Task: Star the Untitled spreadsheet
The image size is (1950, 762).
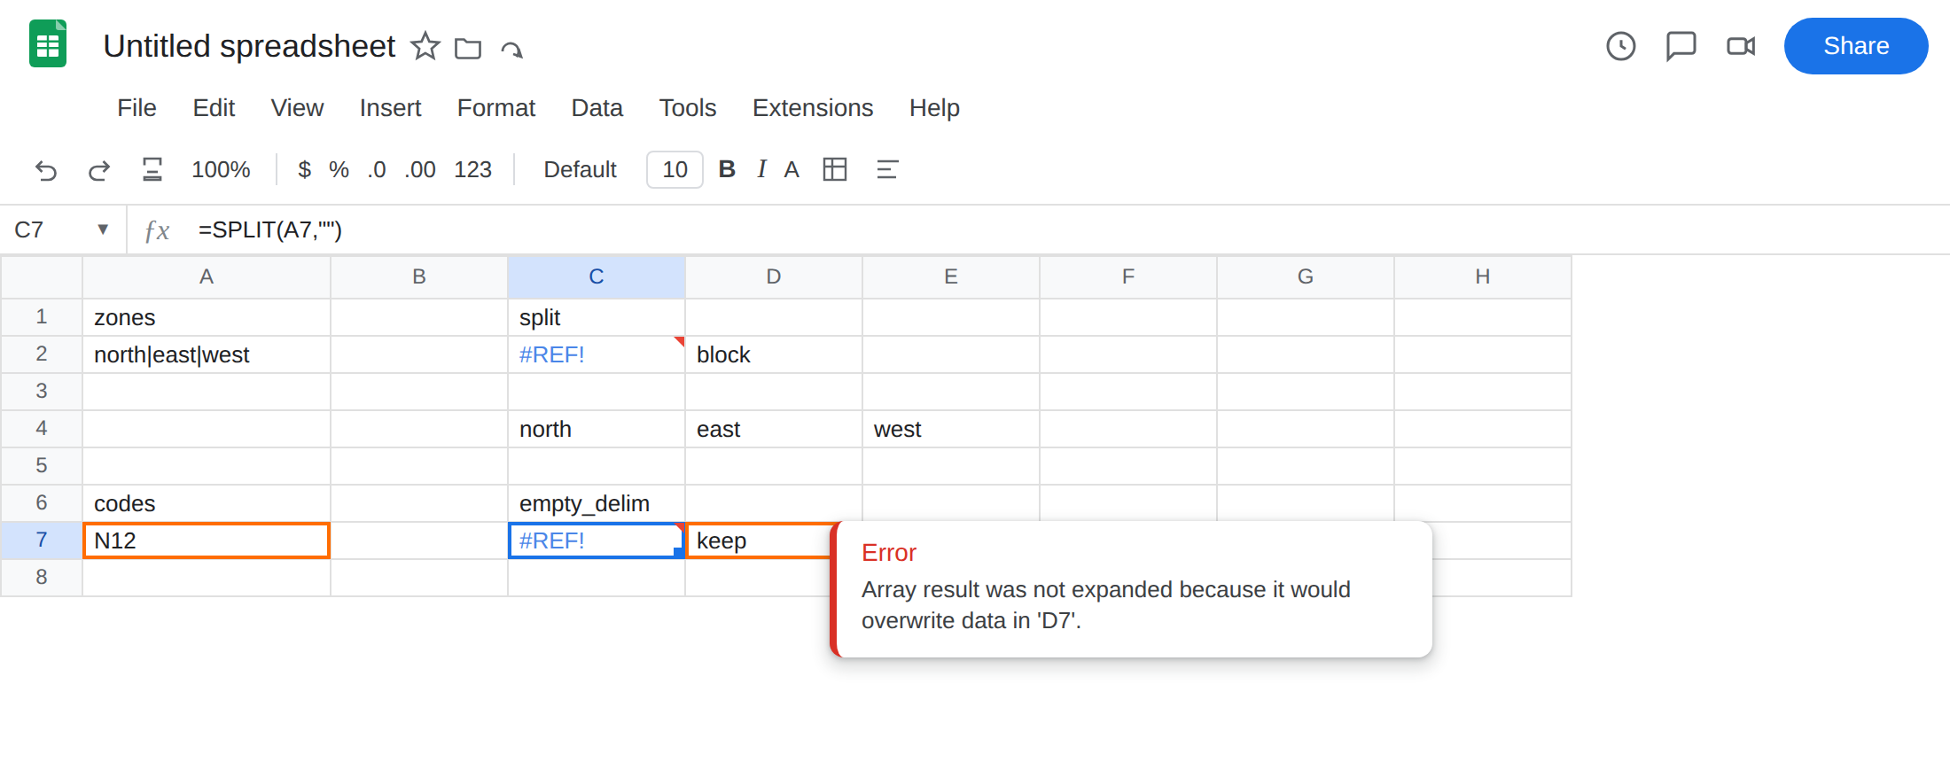Action: [425, 46]
